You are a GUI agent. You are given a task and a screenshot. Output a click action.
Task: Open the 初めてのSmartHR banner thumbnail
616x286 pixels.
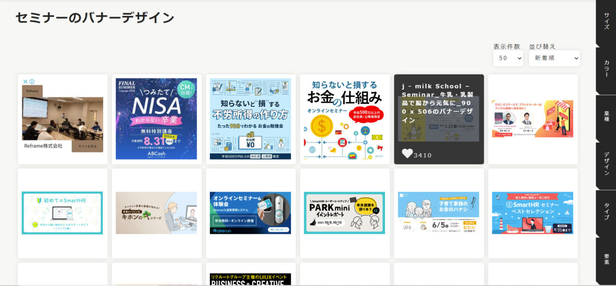coord(62,213)
